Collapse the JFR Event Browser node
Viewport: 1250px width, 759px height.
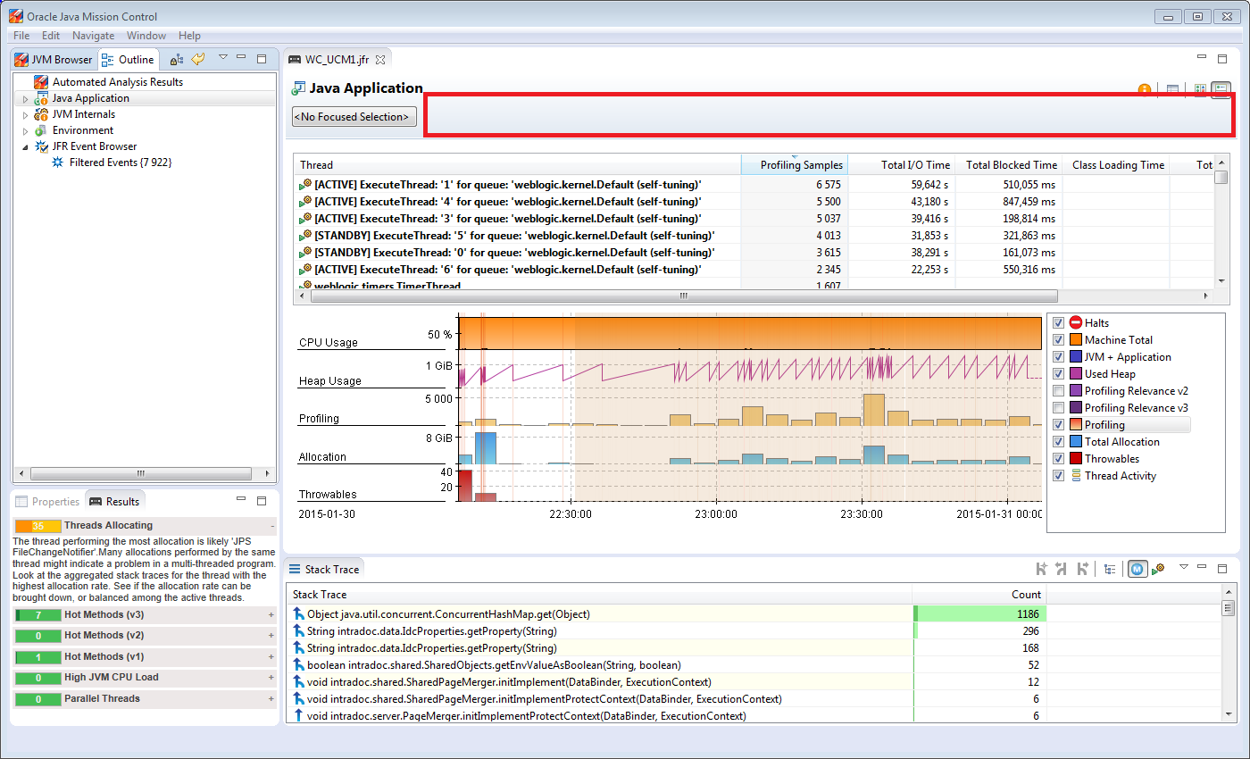click(25, 146)
